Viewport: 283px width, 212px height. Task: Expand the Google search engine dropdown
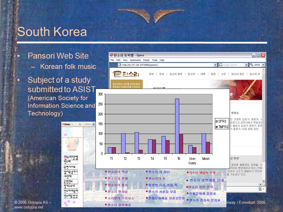click(x=246, y=65)
